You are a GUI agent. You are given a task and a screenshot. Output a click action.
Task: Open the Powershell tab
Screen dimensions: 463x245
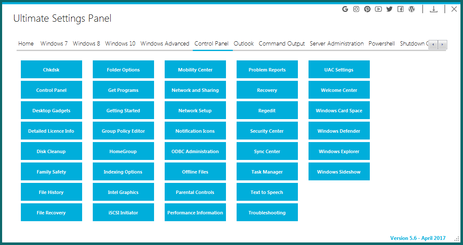point(382,43)
